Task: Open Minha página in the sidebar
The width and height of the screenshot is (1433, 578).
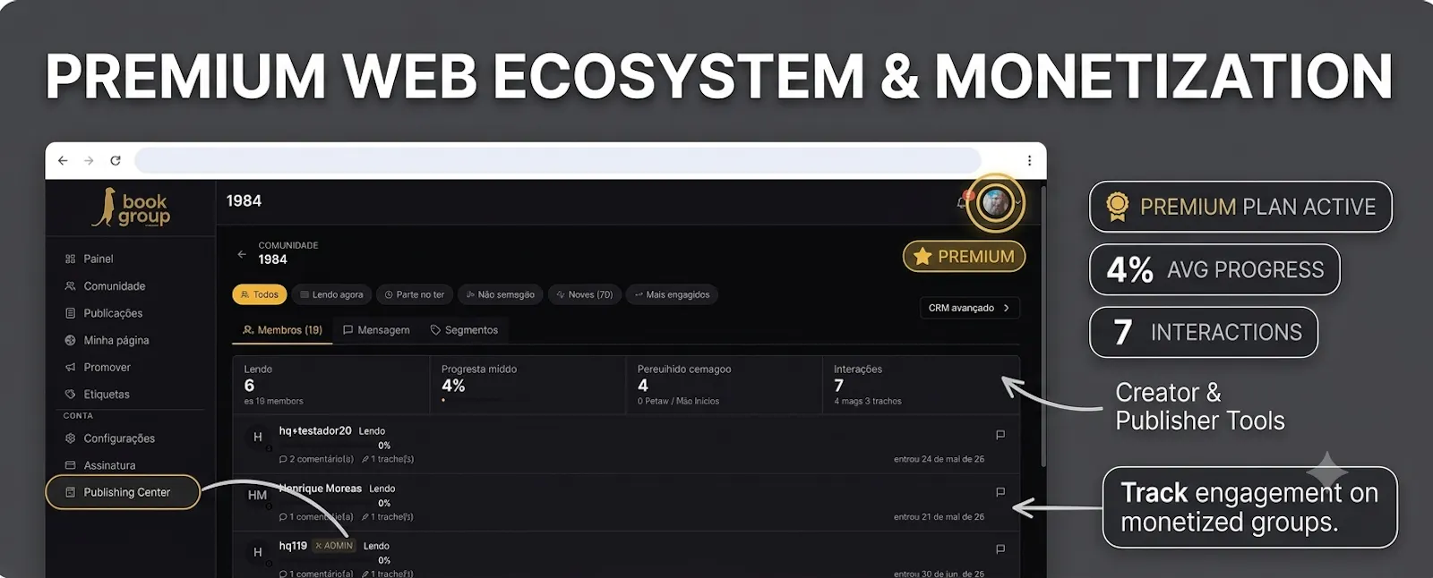Action: 116,340
